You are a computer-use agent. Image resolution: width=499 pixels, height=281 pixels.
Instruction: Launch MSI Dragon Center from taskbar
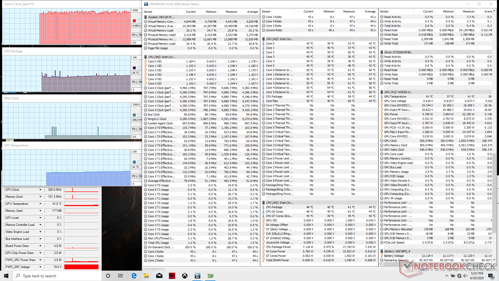click(x=172, y=276)
